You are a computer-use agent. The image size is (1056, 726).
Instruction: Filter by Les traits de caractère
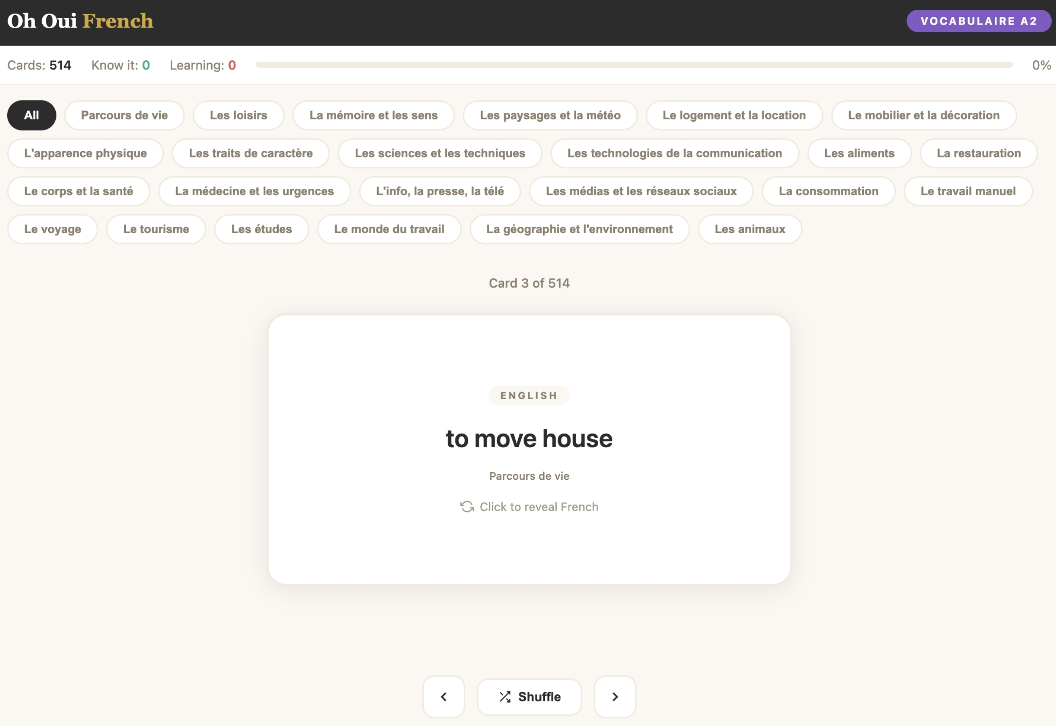(x=250, y=153)
